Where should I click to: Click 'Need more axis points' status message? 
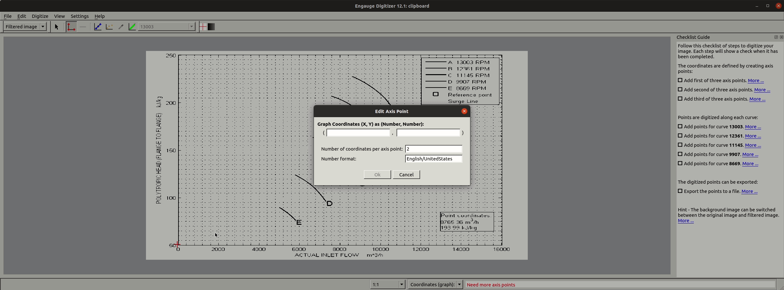coord(491,285)
